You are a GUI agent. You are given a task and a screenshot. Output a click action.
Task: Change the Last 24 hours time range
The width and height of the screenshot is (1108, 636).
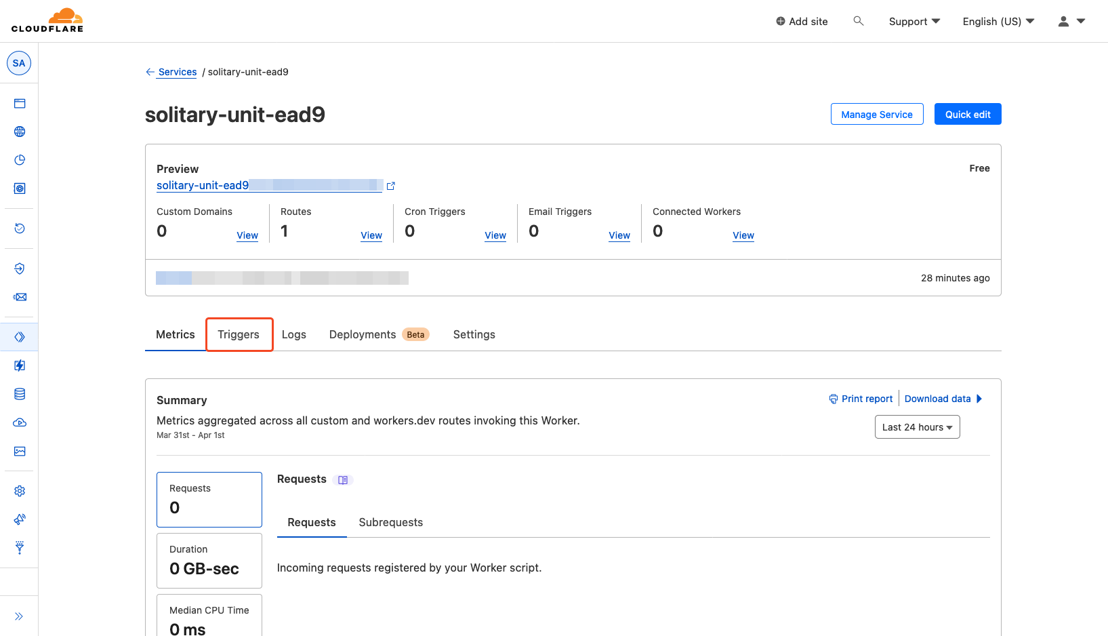(917, 426)
